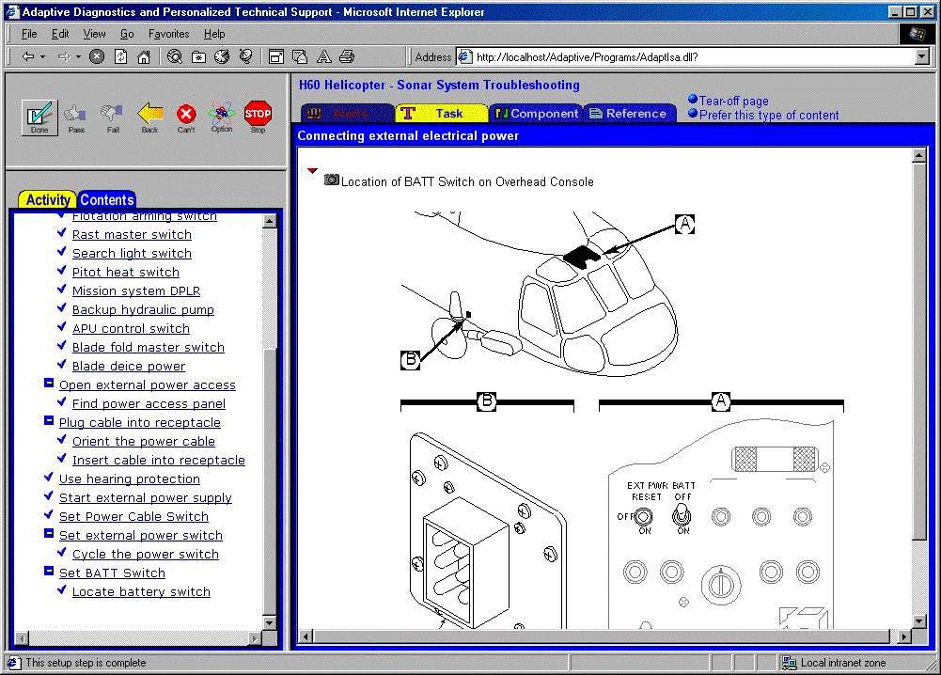Click the contents tree scroll-right arrow
The height and width of the screenshot is (675, 941).
[256, 637]
